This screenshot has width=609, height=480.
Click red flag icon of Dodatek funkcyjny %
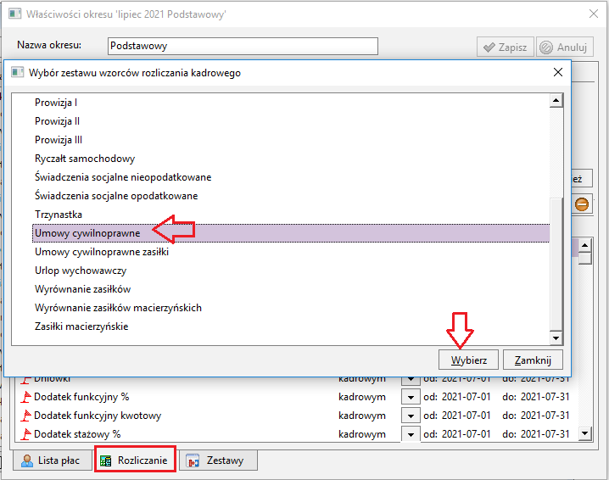(25, 397)
